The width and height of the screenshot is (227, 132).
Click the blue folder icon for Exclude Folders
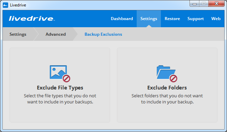(x=166, y=72)
